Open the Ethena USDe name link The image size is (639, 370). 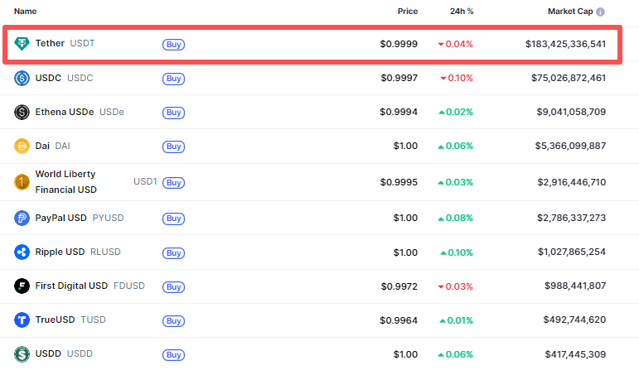(65, 113)
